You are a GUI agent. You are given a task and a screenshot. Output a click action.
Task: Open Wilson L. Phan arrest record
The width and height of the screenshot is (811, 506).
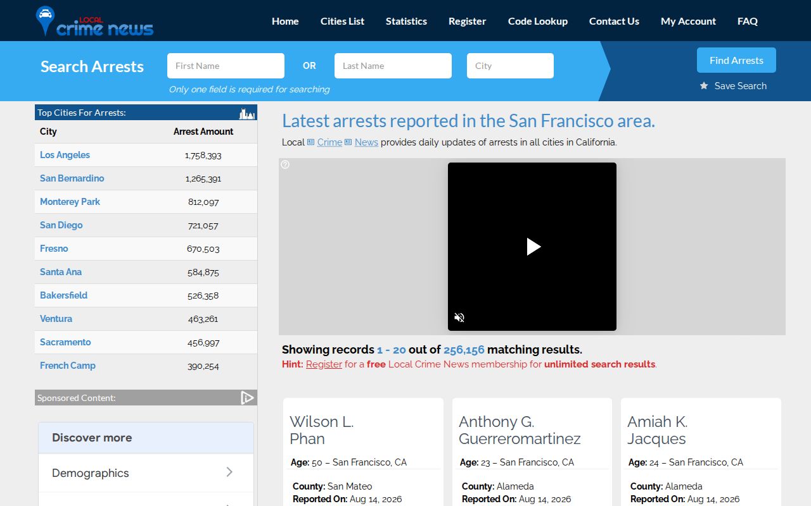pyautogui.click(x=322, y=430)
